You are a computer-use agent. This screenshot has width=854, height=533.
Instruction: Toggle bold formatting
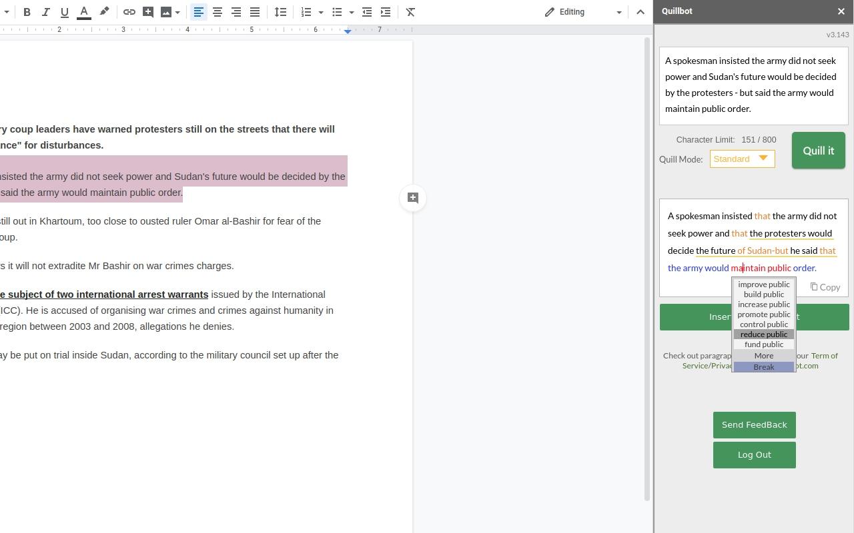tap(27, 12)
